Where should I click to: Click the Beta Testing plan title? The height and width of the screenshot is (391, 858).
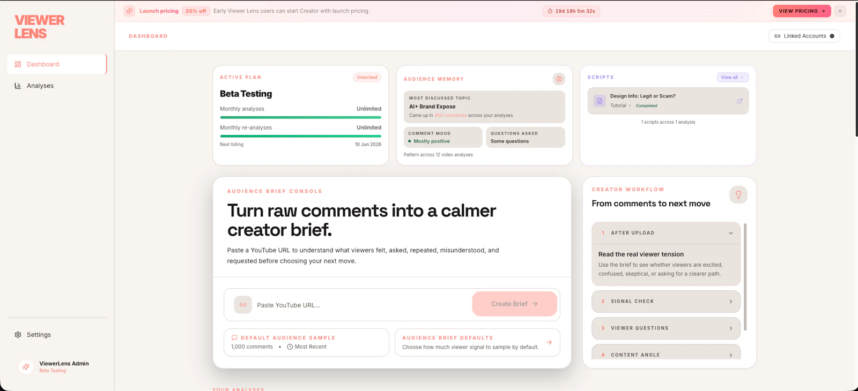pyautogui.click(x=246, y=94)
